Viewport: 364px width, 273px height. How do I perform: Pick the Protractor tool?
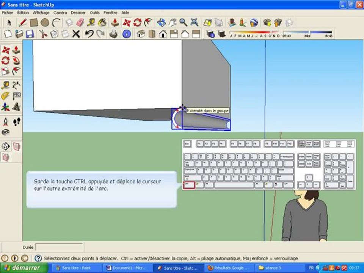[x=6, y=96]
